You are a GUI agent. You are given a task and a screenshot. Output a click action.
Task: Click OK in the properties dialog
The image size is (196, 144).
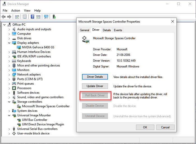point(145,127)
